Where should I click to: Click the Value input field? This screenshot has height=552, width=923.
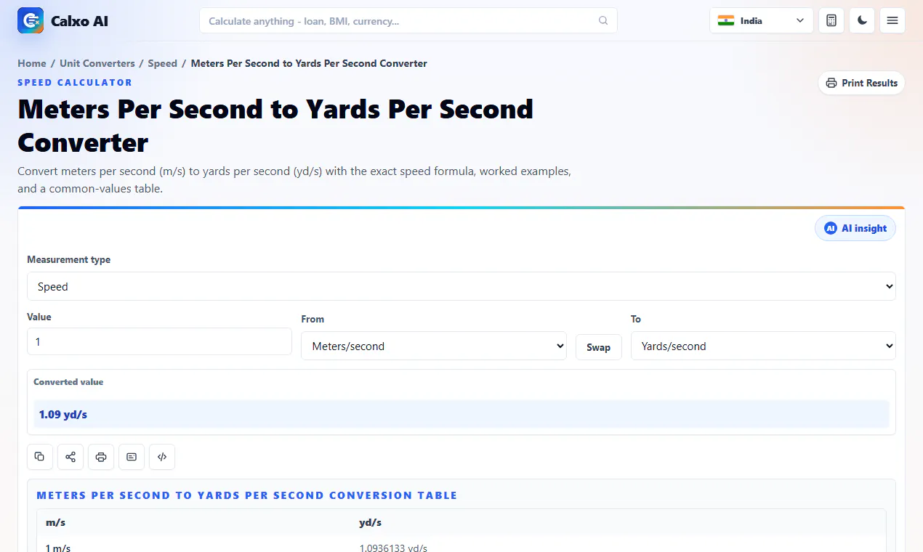point(159,341)
